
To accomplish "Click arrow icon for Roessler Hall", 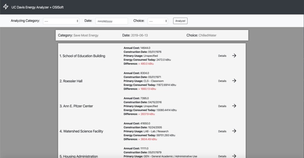I will [x=234, y=81].
